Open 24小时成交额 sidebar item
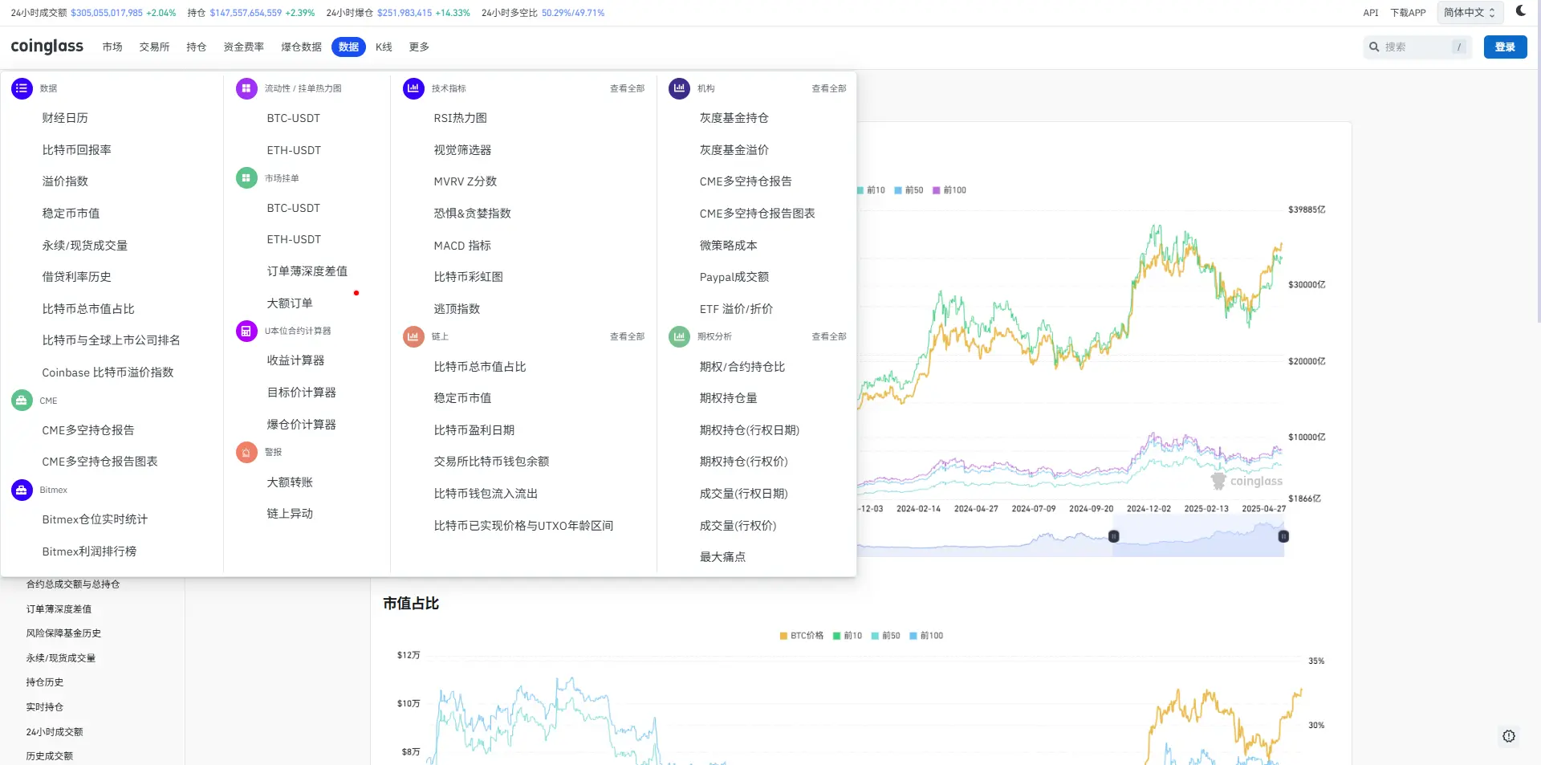The width and height of the screenshot is (1541, 765). click(55, 732)
